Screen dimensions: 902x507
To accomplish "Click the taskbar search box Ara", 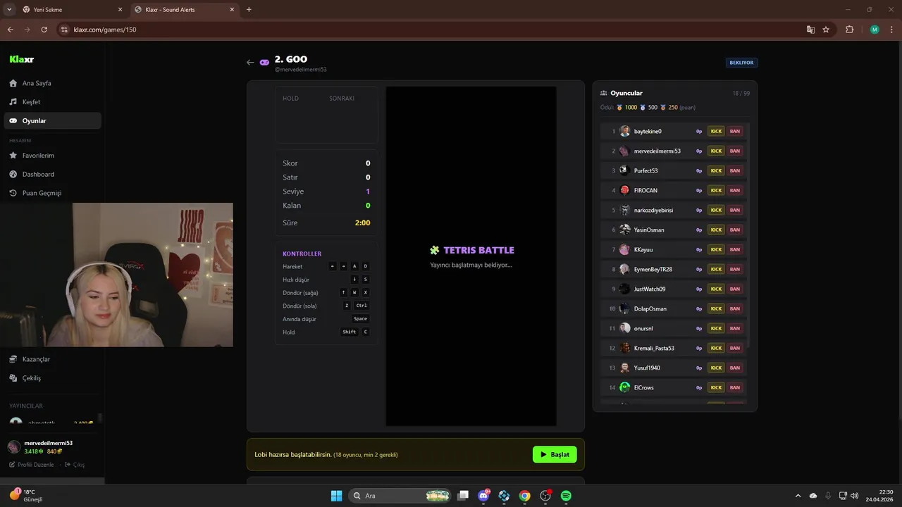I will tap(400, 496).
